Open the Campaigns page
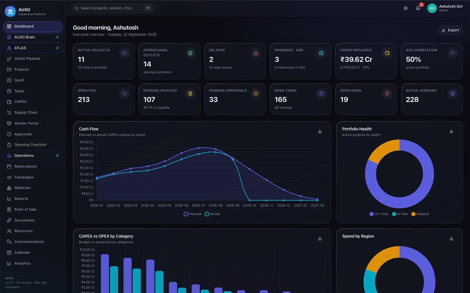 pyautogui.click(x=33, y=177)
